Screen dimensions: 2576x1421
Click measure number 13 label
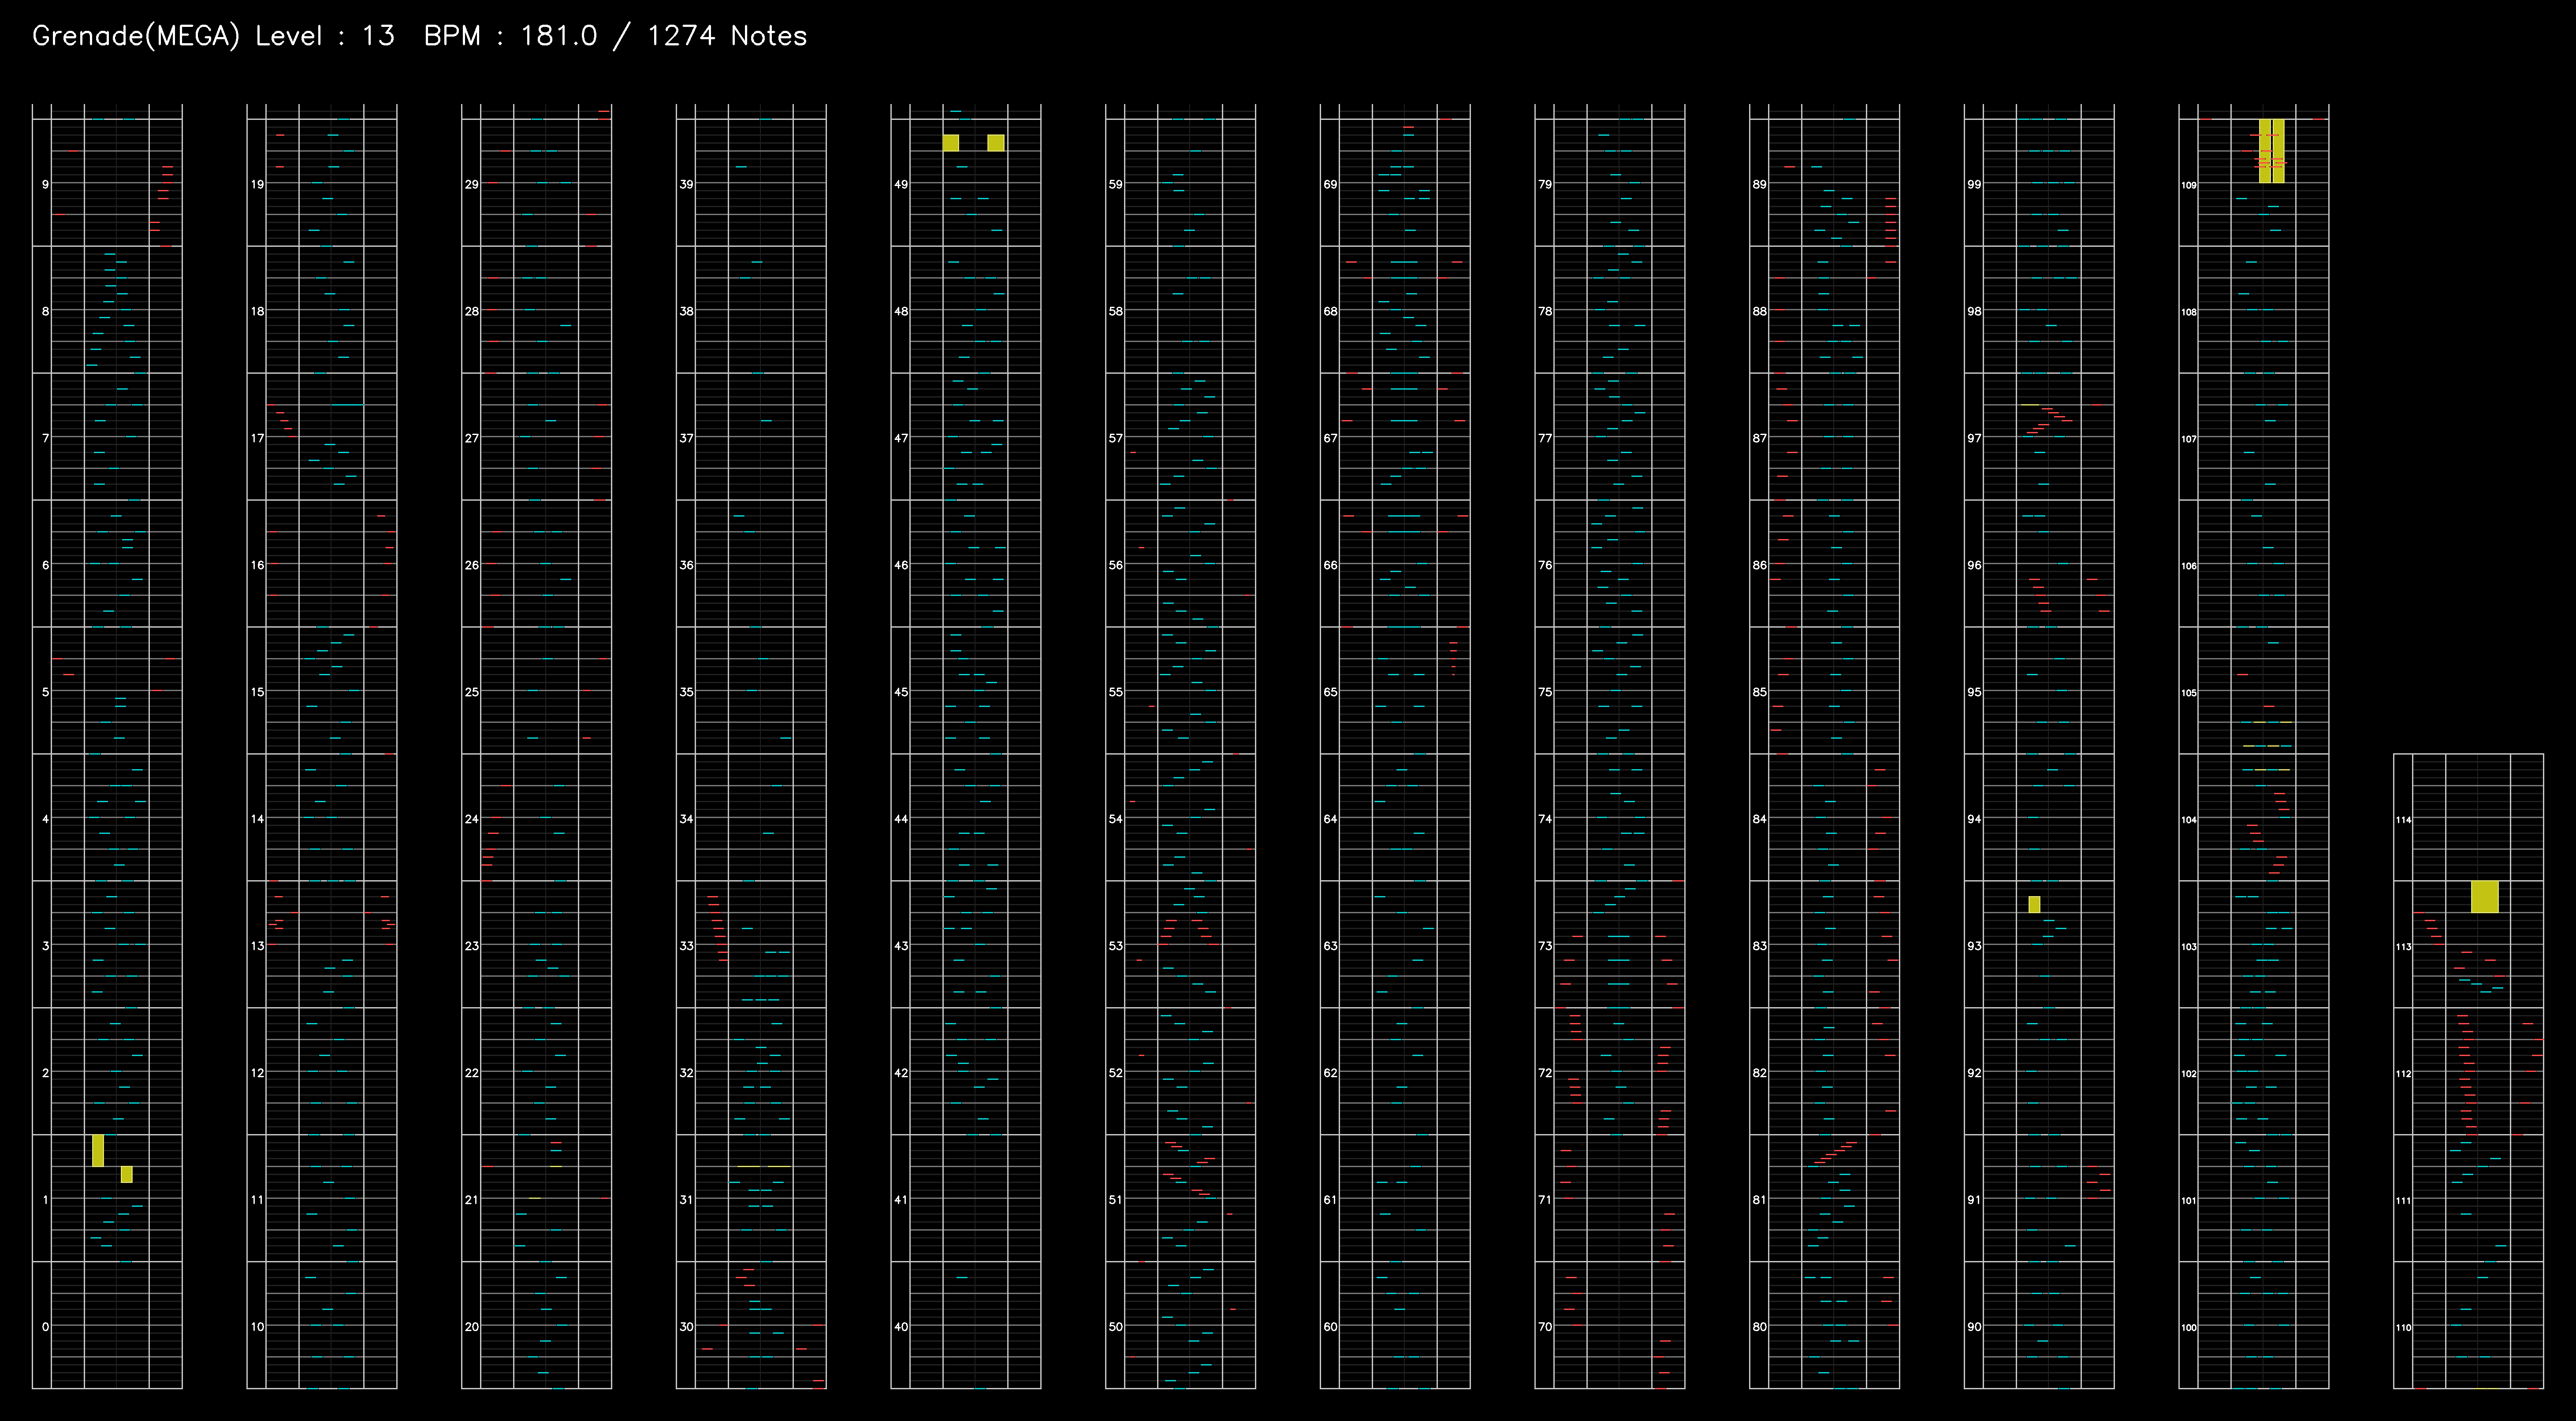[x=258, y=946]
